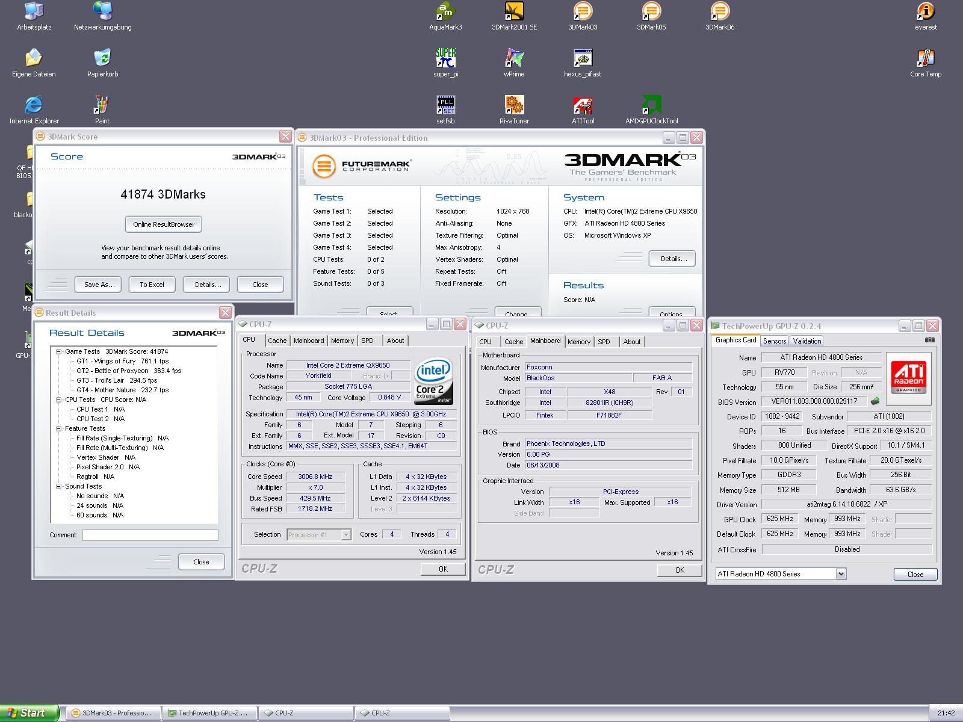963x722 pixels.
Task: Open the 3DMark03 desktop shortcut
Action: click(583, 16)
